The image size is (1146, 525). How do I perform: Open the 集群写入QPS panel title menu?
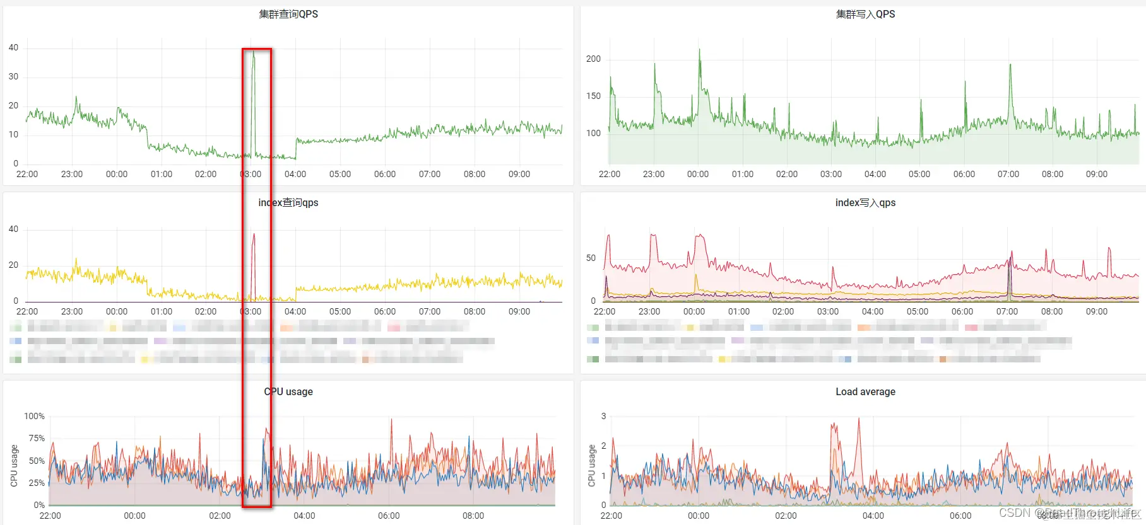(x=865, y=14)
